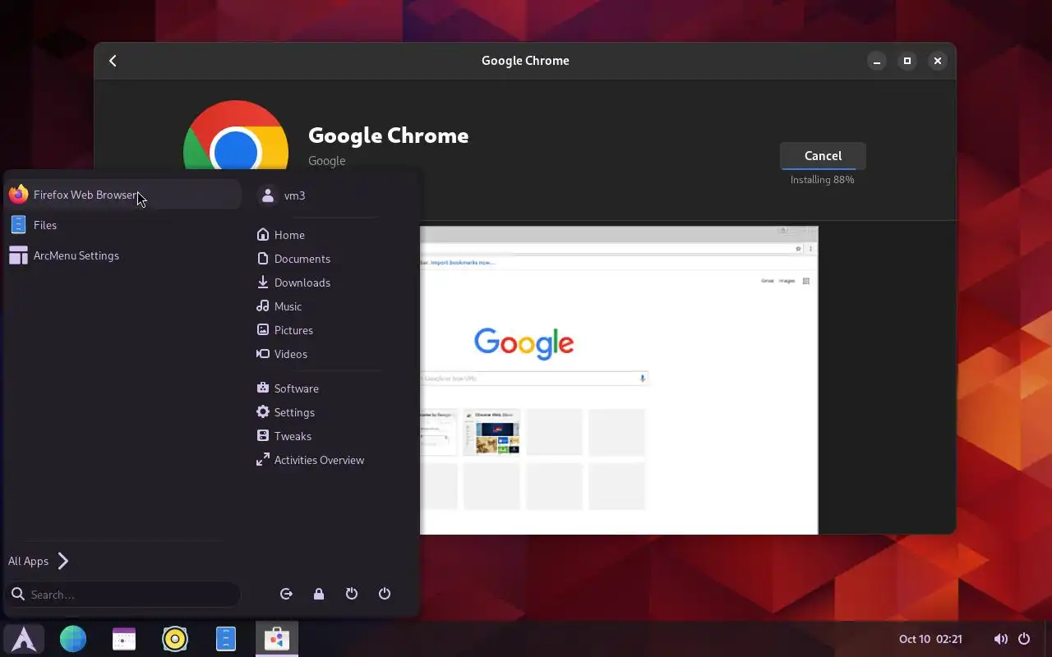Click the Firefox icon in ArcMenu
Viewport: 1052px width, 657px height.
coord(18,195)
